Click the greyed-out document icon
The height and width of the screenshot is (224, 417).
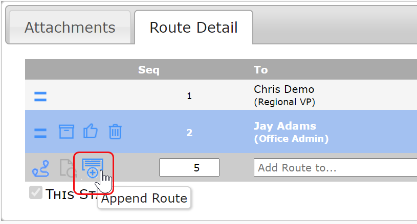click(67, 168)
